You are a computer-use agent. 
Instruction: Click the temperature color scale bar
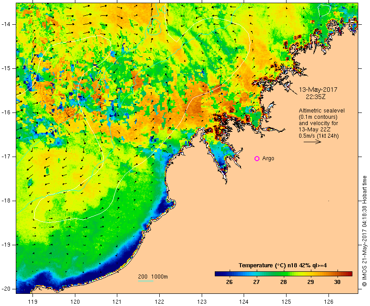283,274
